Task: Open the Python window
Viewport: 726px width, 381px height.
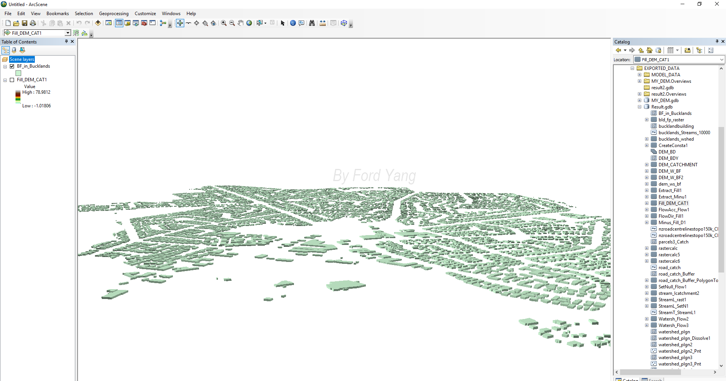Action: coord(152,23)
